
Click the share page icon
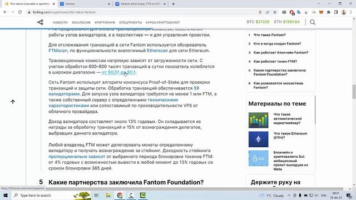tap(267, 12)
